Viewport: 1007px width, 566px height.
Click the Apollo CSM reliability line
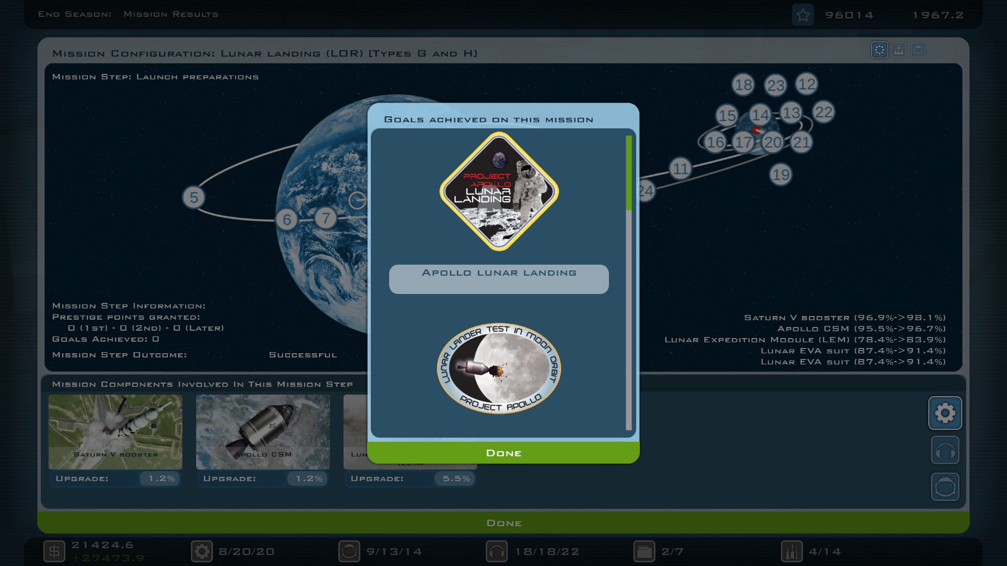[x=861, y=329]
